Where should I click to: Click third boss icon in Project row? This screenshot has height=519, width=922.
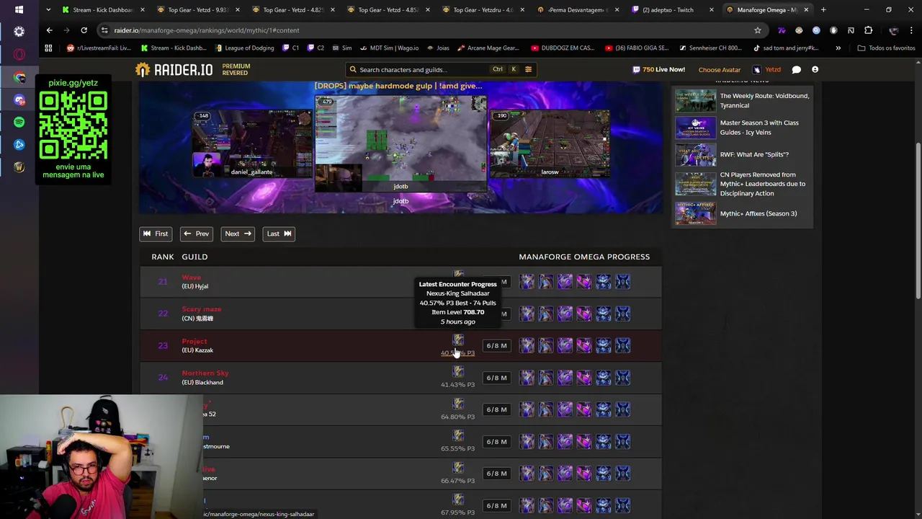click(x=565, y=345)
